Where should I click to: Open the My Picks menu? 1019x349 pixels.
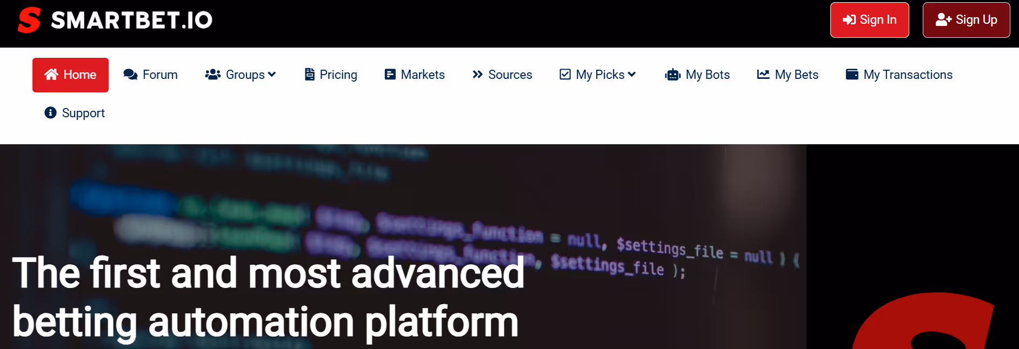(598, 75)
